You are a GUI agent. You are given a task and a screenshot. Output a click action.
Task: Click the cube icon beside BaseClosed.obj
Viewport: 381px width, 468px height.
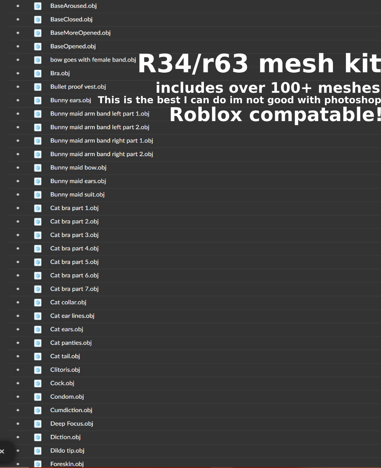click(38, 19)
